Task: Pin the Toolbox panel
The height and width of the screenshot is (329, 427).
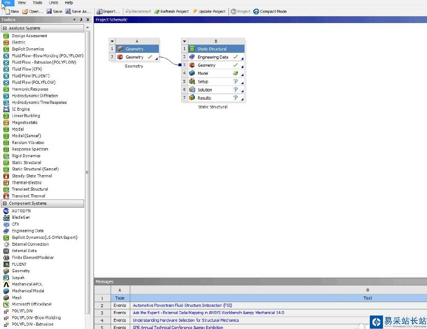Action: click(81, 20)
